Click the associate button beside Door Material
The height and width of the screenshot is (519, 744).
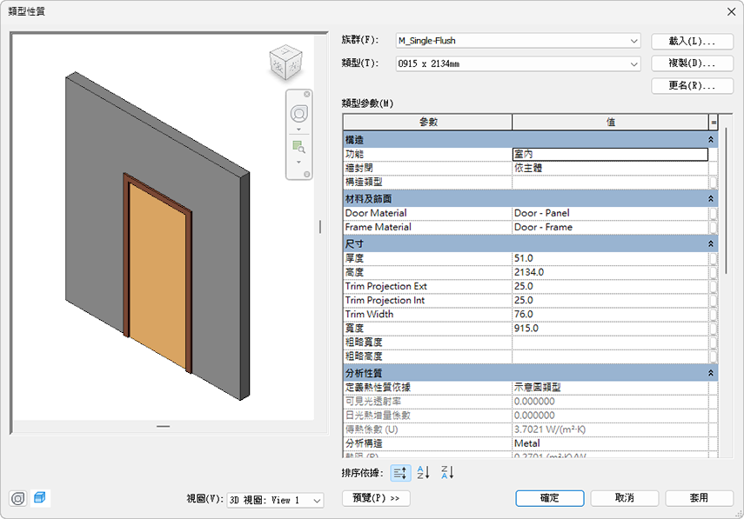(714, 213)
